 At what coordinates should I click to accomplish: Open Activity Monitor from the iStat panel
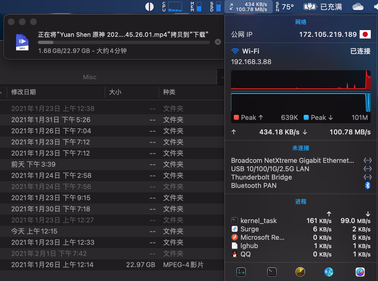pyautogui.click(x=241, y=272)
